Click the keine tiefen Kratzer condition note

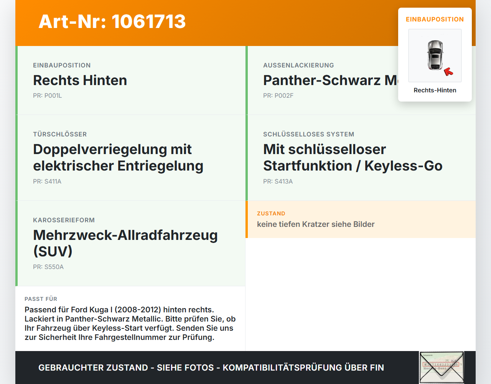click(316, 224)
